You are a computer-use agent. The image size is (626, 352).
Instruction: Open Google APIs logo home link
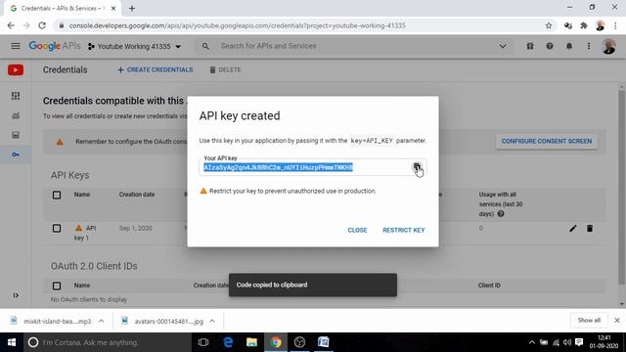[55, 46]
